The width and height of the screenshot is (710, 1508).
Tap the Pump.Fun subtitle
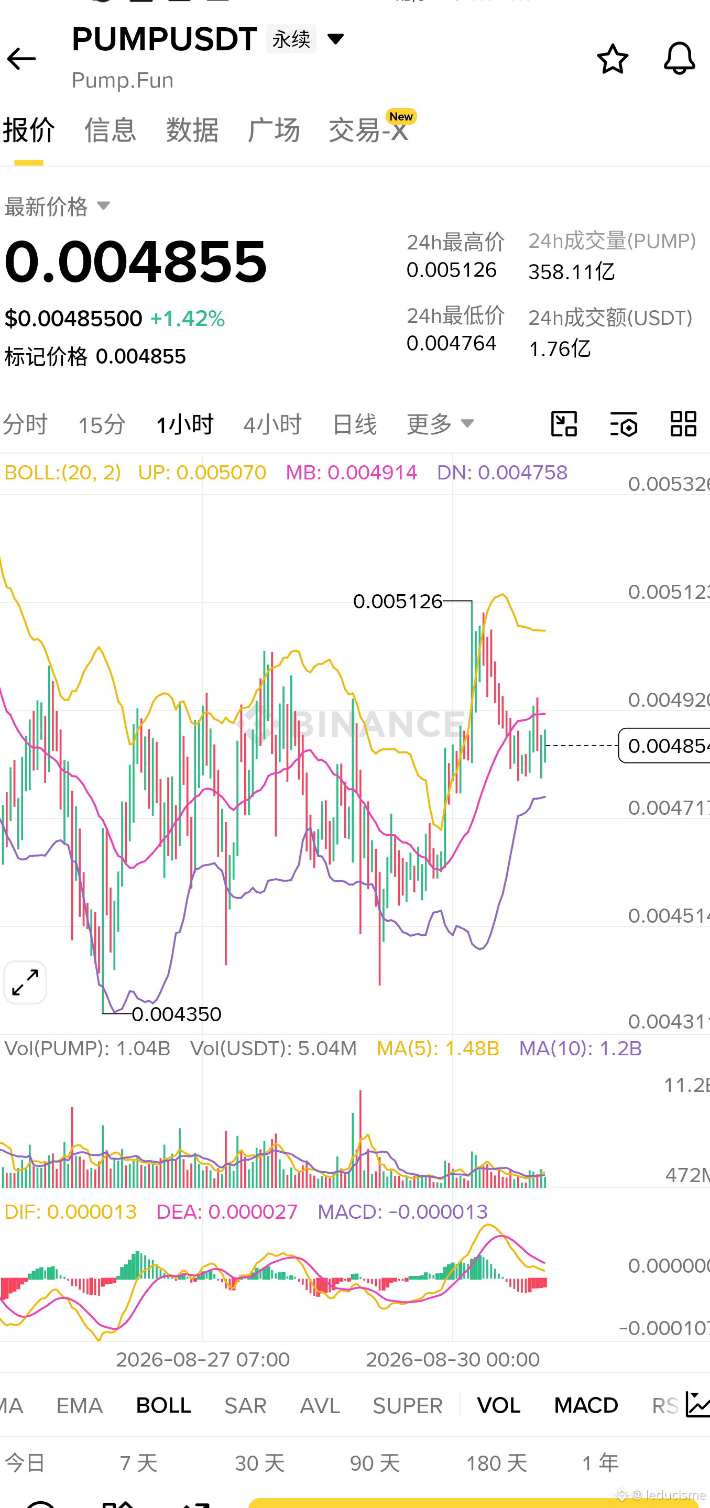[122, 80]
